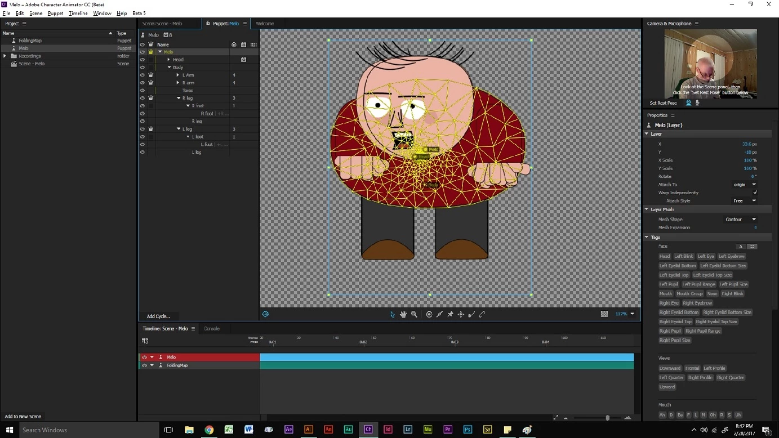Open the Mesh Shape dropdown
The width and height of the screenshot is (779, 438).
741,220
